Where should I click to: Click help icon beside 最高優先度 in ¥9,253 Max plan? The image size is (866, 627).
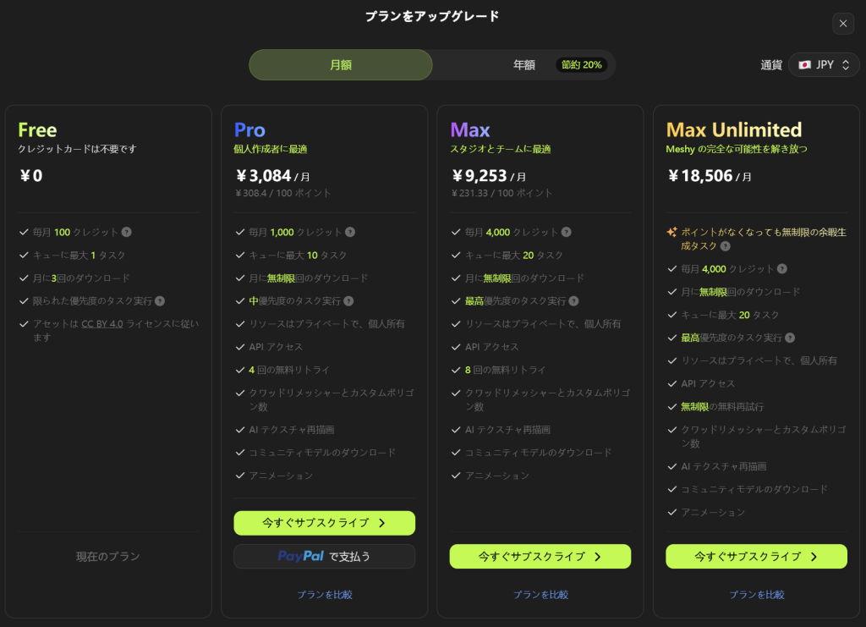(574, 301)
